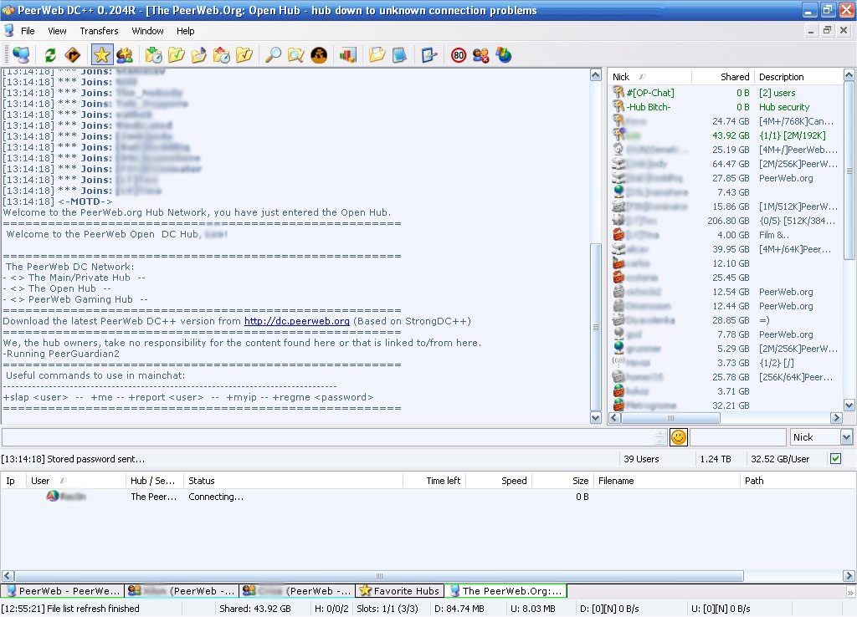Open Finished Uploads folder with red check
Image resolution: width=857 pixels, height=617 pixels.
pos(244,55)
